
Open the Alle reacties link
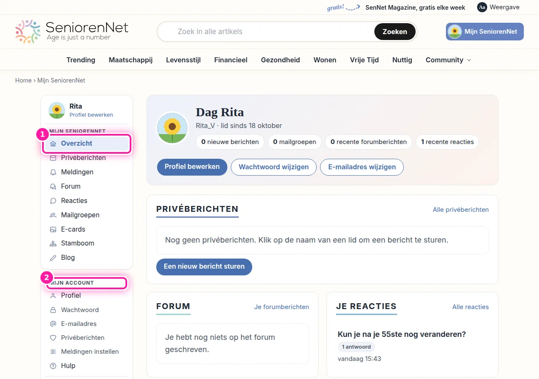tap(471, 307)
